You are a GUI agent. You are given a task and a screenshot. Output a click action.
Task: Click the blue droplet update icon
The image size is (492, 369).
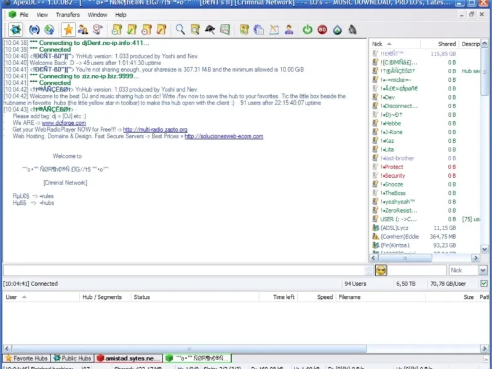337,30
